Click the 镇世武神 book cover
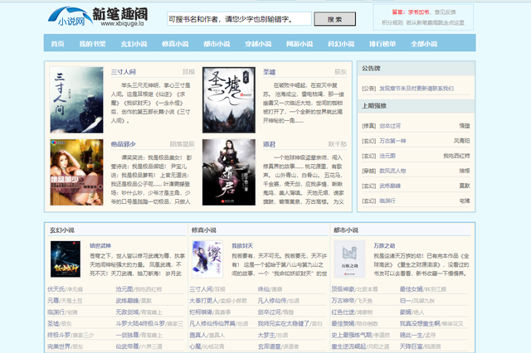531x353 pixels. [66, 259]
